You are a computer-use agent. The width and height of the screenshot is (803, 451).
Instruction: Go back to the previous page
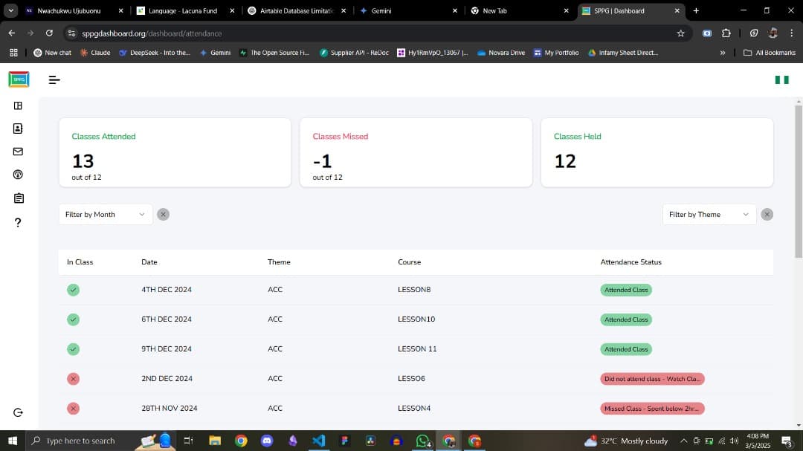12,33
